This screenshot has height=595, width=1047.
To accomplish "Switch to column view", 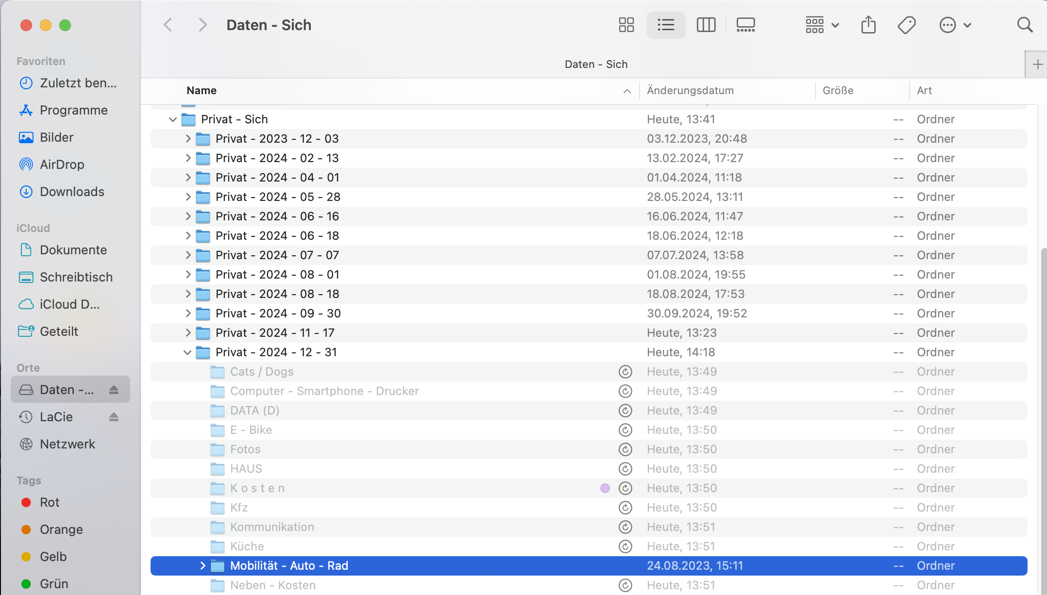I will [x=706, y=25].
